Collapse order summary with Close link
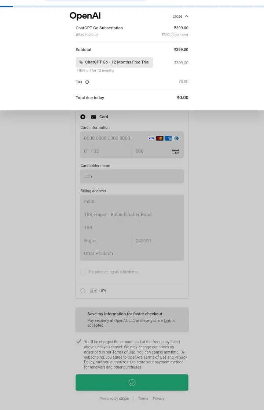Screen dimensions: 264x410 pyautogui.click(x=177, y=16)
